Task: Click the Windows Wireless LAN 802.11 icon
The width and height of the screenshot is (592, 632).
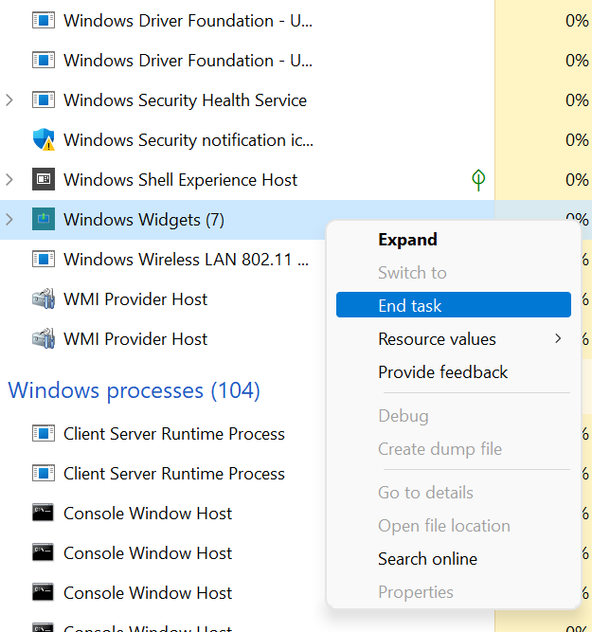Action: (44, 260)
